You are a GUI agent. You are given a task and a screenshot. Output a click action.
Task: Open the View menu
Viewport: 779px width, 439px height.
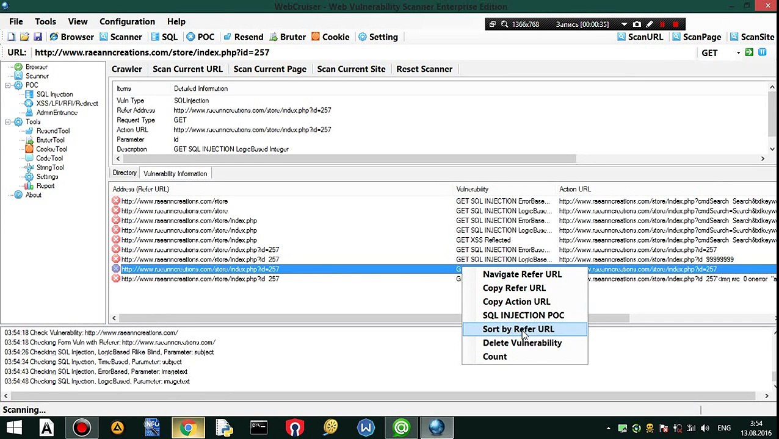(78, 22)
